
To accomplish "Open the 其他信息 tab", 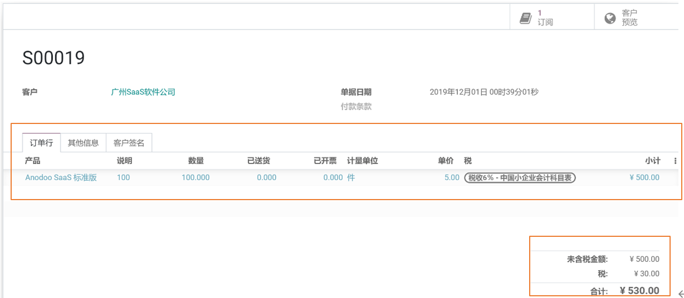I will click(x=83, y=143).
